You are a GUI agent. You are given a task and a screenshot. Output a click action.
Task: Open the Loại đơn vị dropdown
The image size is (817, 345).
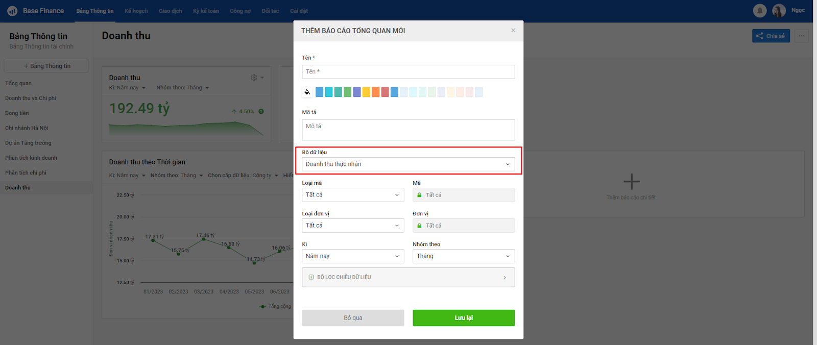tap(353, 226)
